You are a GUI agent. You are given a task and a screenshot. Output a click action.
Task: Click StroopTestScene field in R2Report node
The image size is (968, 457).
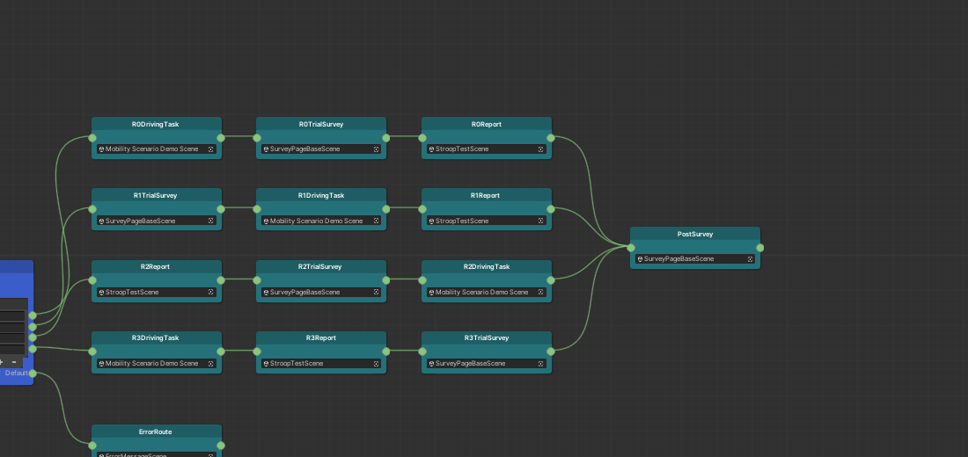(156, 293)
